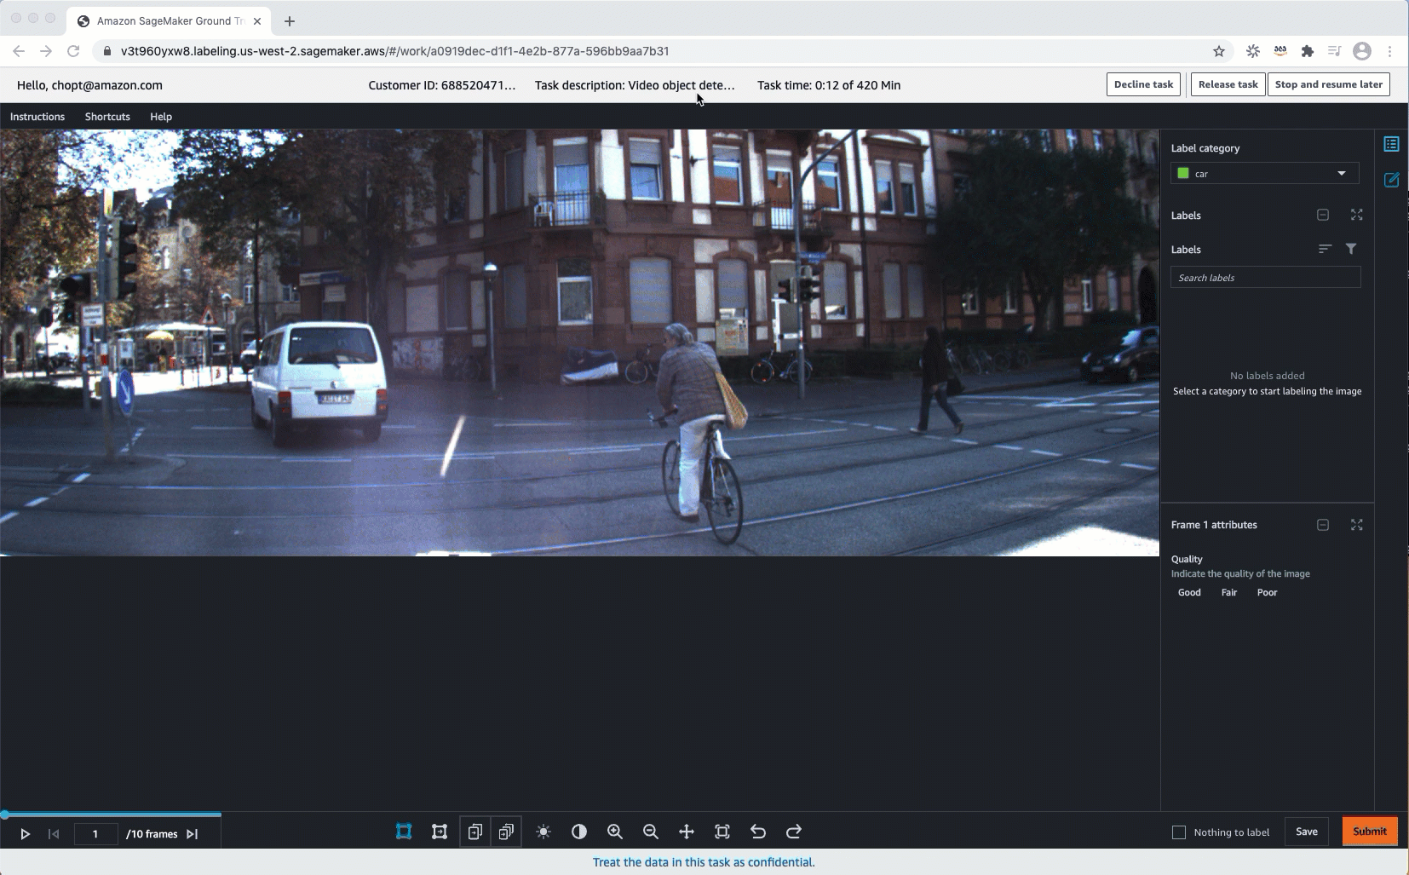Open the filter for labels list

coord(1351,248)
